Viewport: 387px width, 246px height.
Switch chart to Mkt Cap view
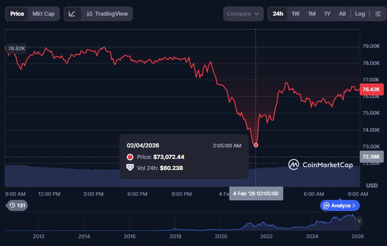click(43, 14)
